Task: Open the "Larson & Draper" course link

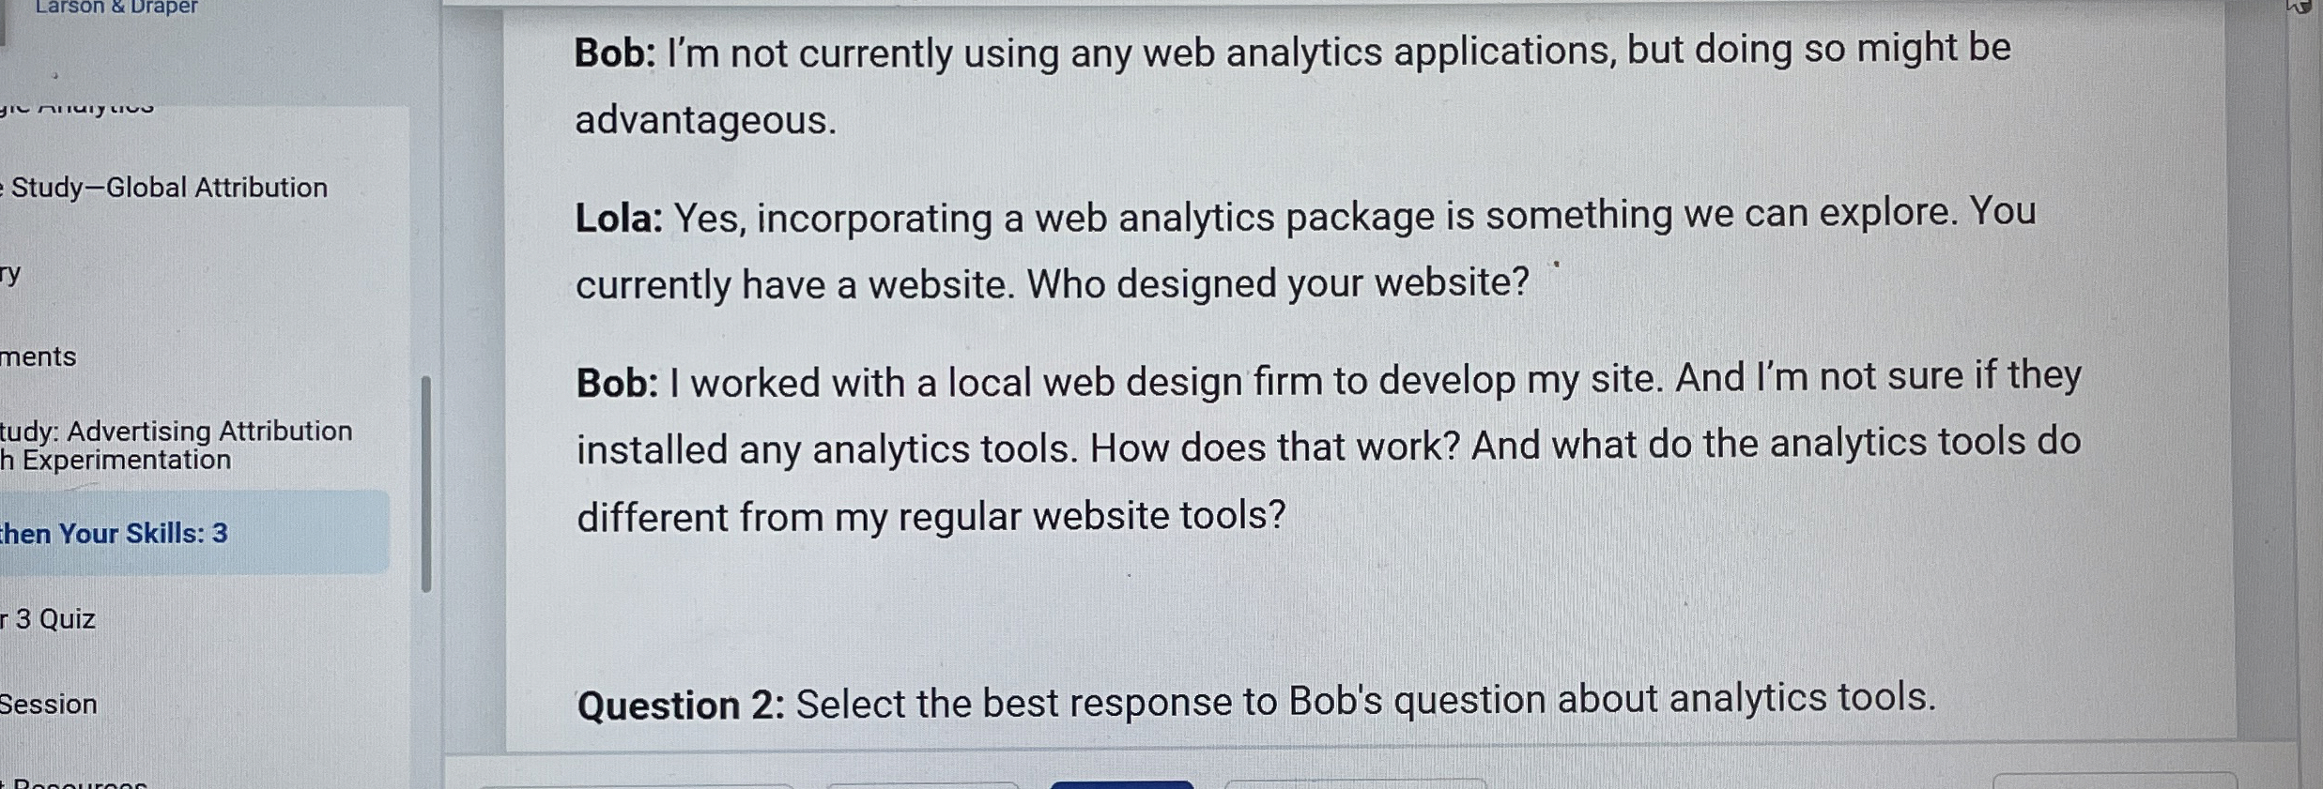Action: 115,8
